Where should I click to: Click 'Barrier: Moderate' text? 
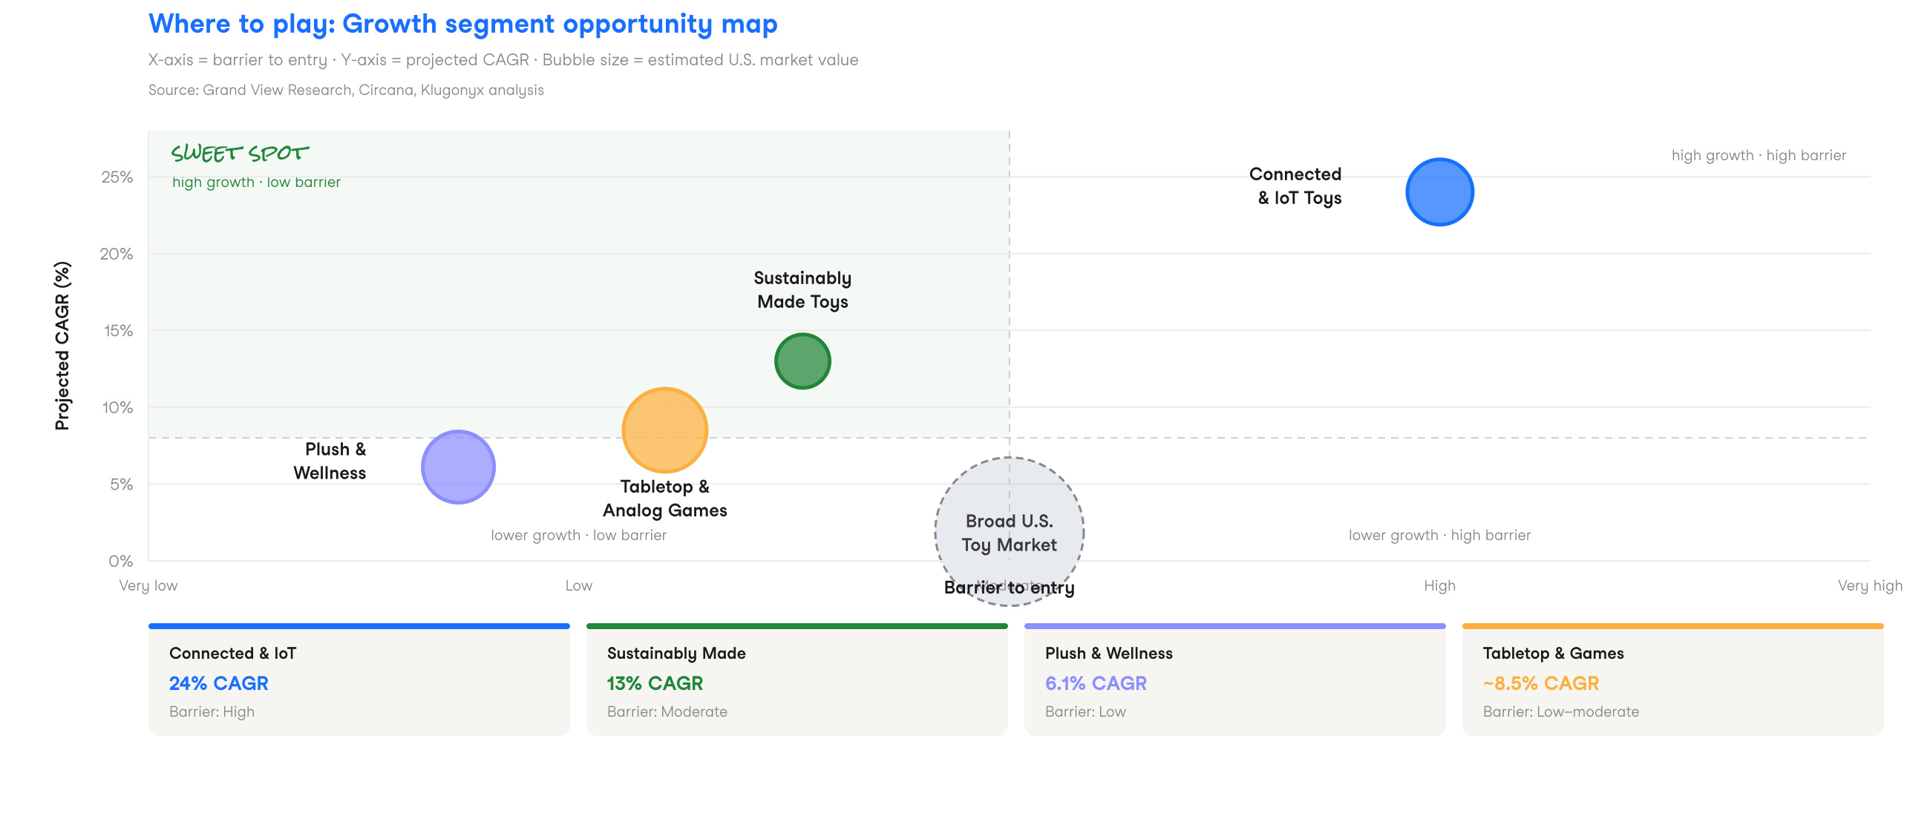coord(667,711)
